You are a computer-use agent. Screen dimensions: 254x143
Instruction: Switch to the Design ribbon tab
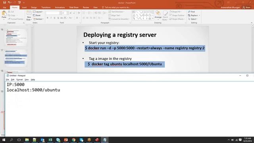[34, 8]
